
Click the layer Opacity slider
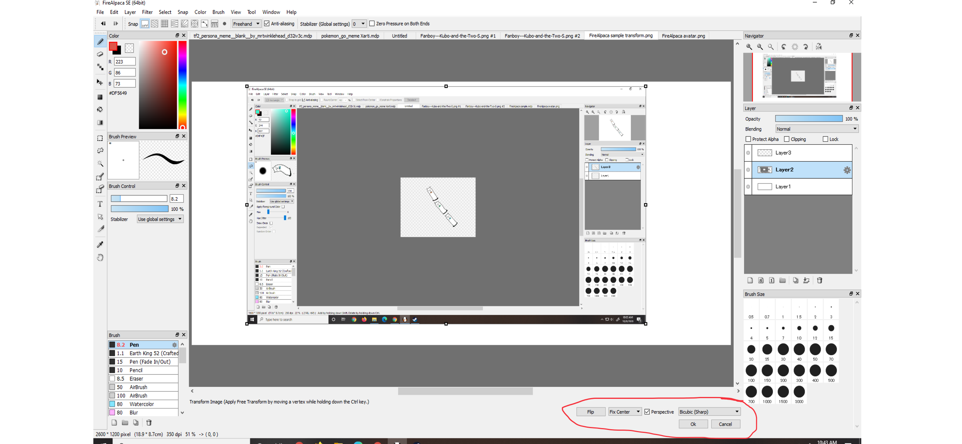[x=808, y=119]
